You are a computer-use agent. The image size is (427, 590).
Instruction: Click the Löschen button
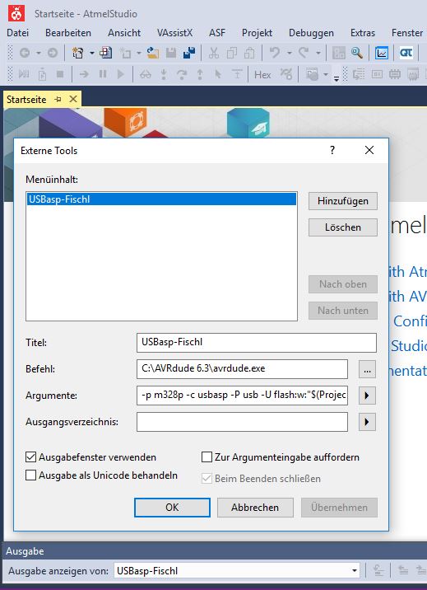[x=343, y=227]
